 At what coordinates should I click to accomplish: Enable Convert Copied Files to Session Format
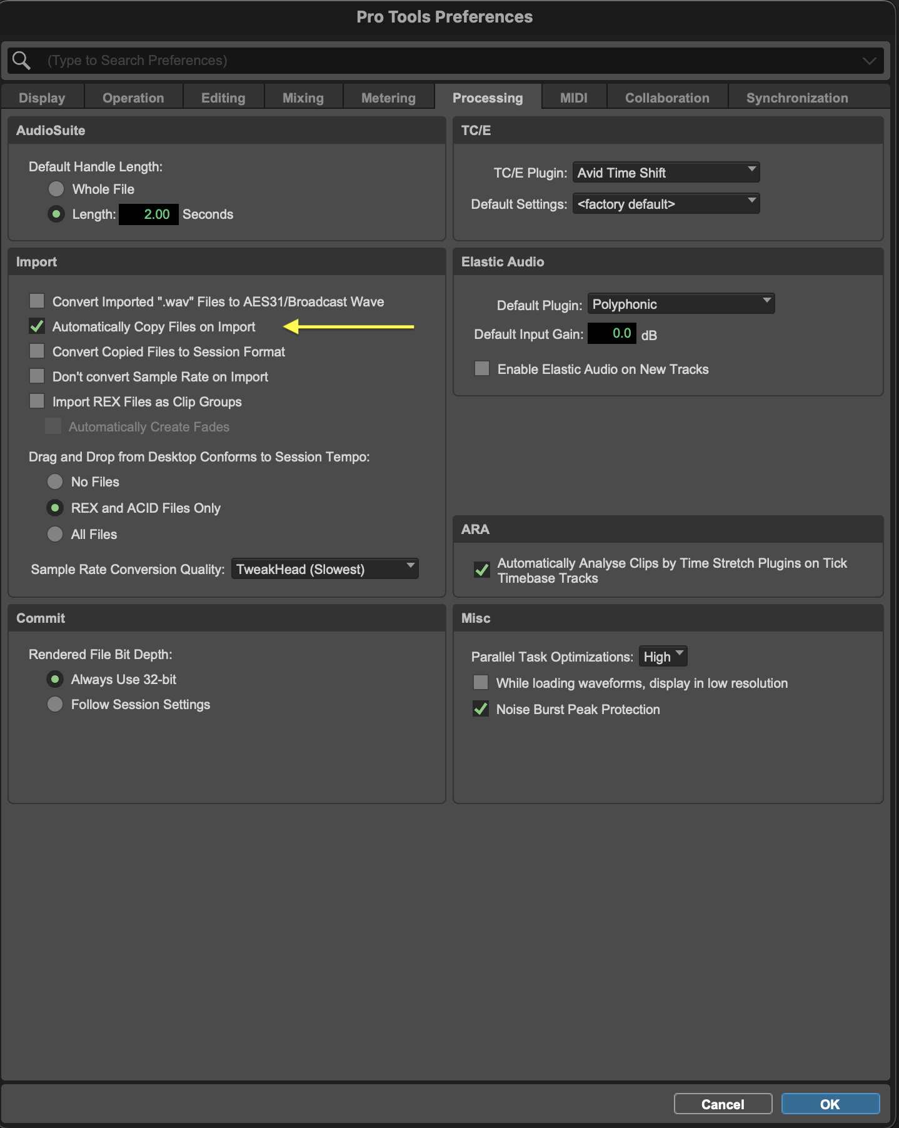pyautogui.click(x=38, y=351)
